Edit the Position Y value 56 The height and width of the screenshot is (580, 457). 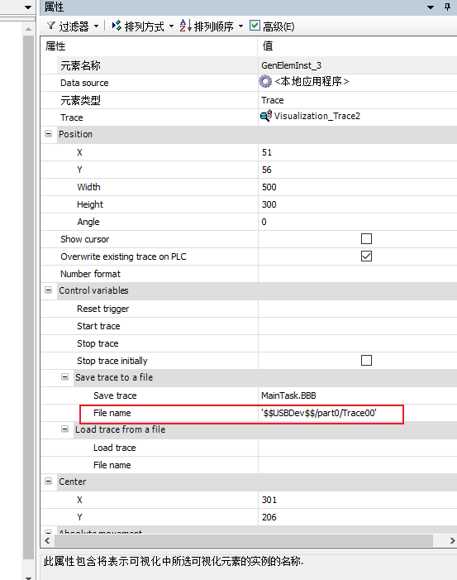(x=357, y=170)
